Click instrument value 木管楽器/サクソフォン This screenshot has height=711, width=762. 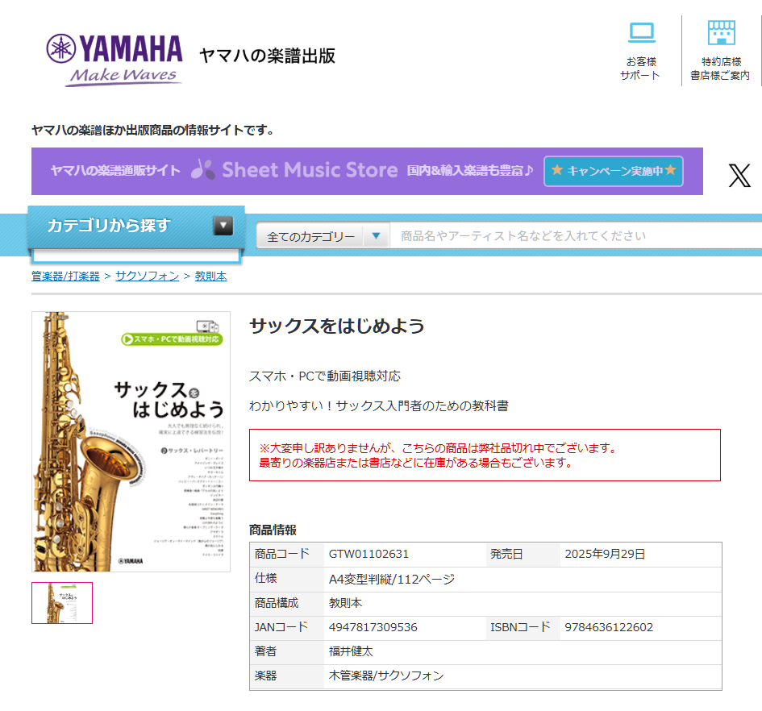click(386, 676)
